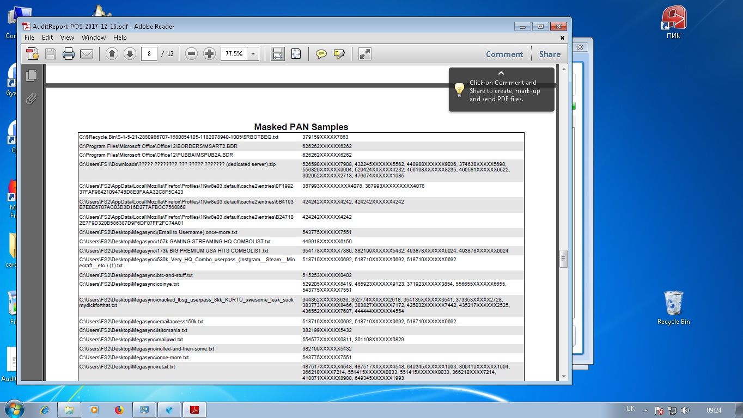Click the page number input field
Image resolution: width=743 pixels, height=418 pixels.
coord(149,54)
